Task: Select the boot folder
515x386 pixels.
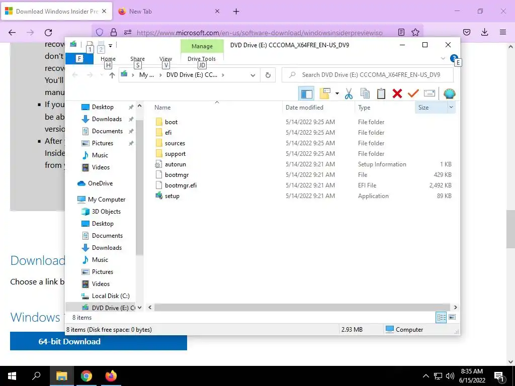Action: (171, 122)
